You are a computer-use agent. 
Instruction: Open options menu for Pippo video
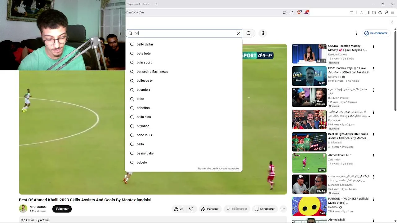coord(373,112)
